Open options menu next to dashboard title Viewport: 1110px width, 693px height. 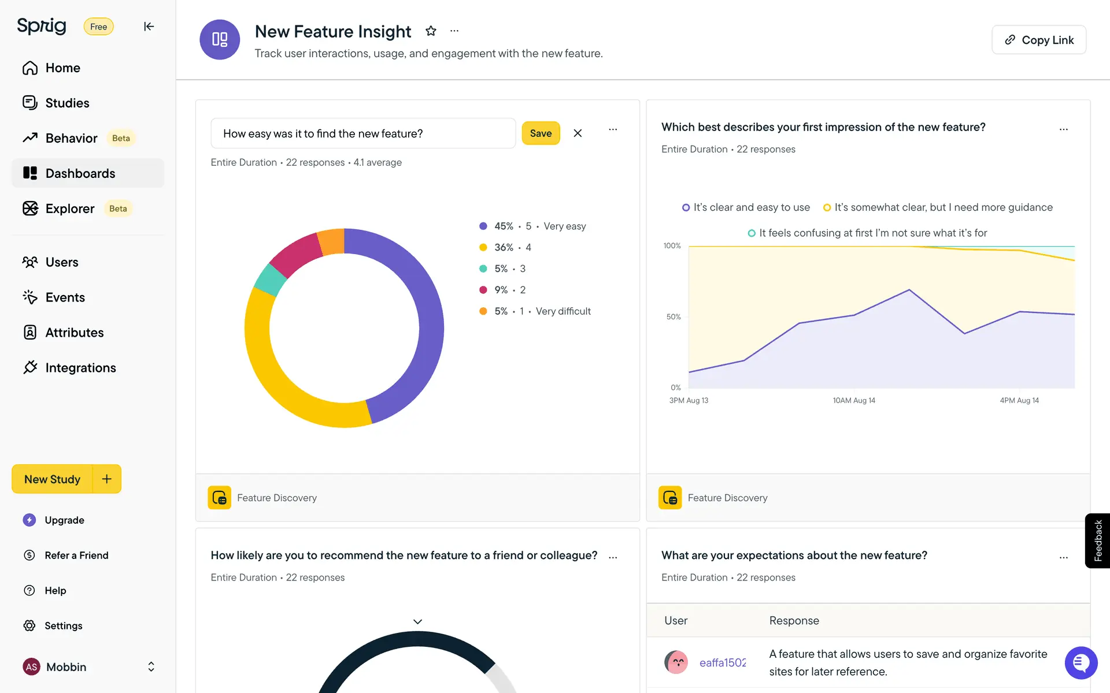click(x=454, y=31)
